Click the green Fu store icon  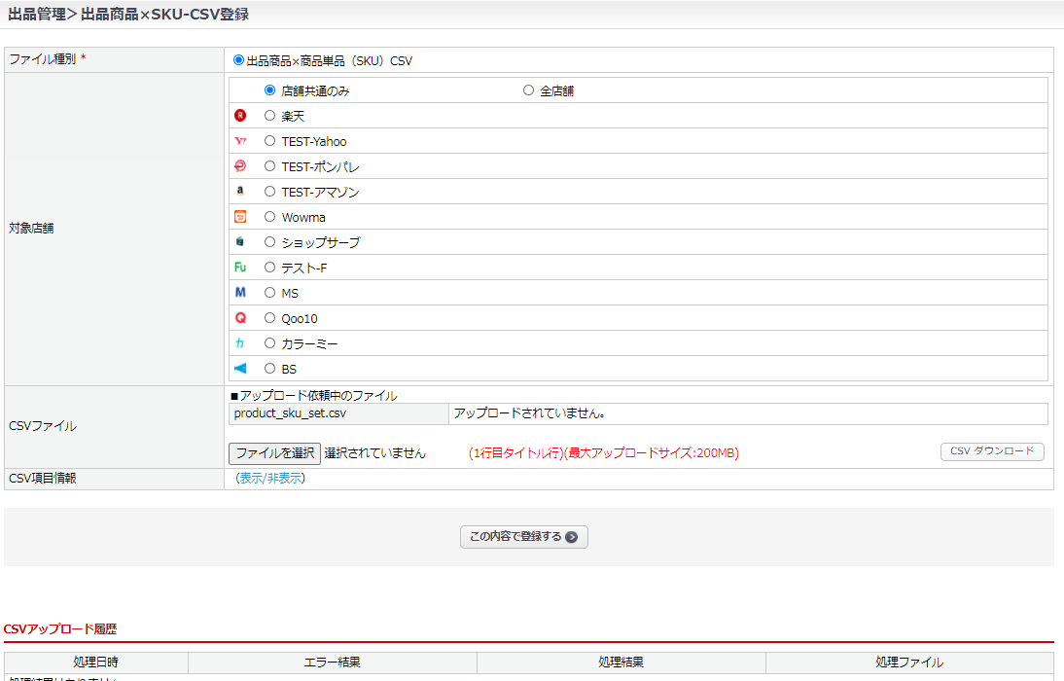pyautogui.click(x=240, y=268)
